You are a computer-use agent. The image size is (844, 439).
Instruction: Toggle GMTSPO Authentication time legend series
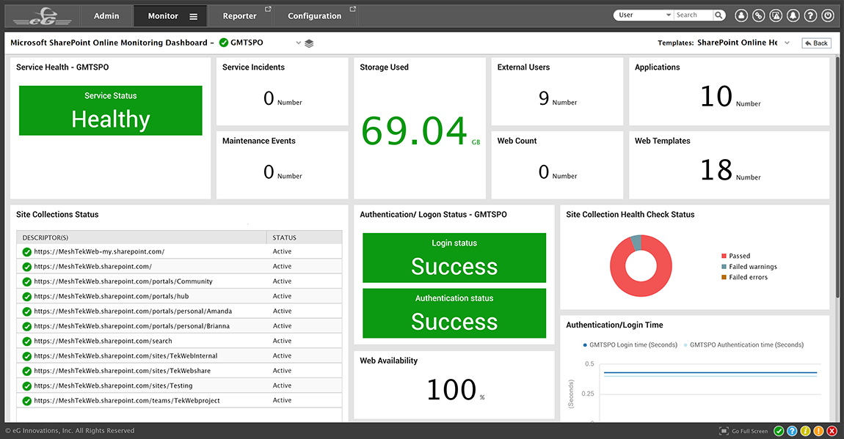744,345
